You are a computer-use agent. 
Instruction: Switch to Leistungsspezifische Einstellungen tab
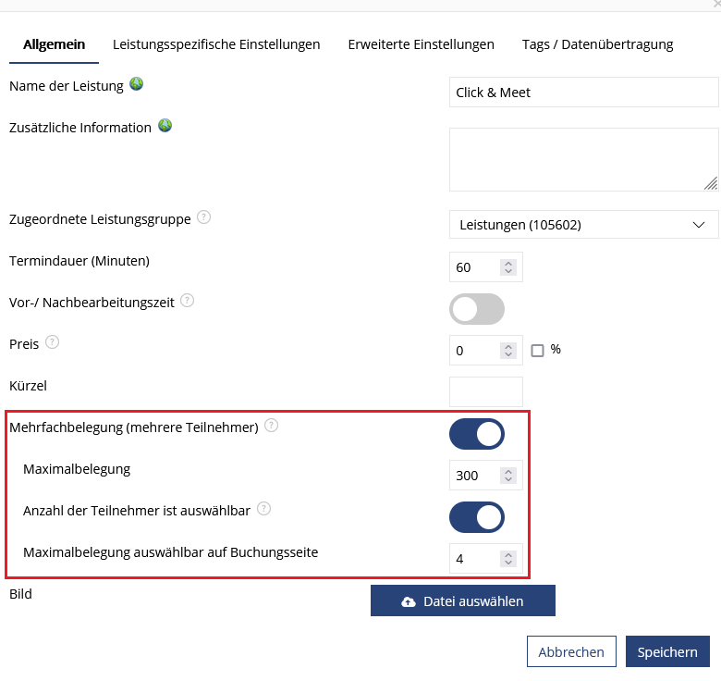(216, 44)
